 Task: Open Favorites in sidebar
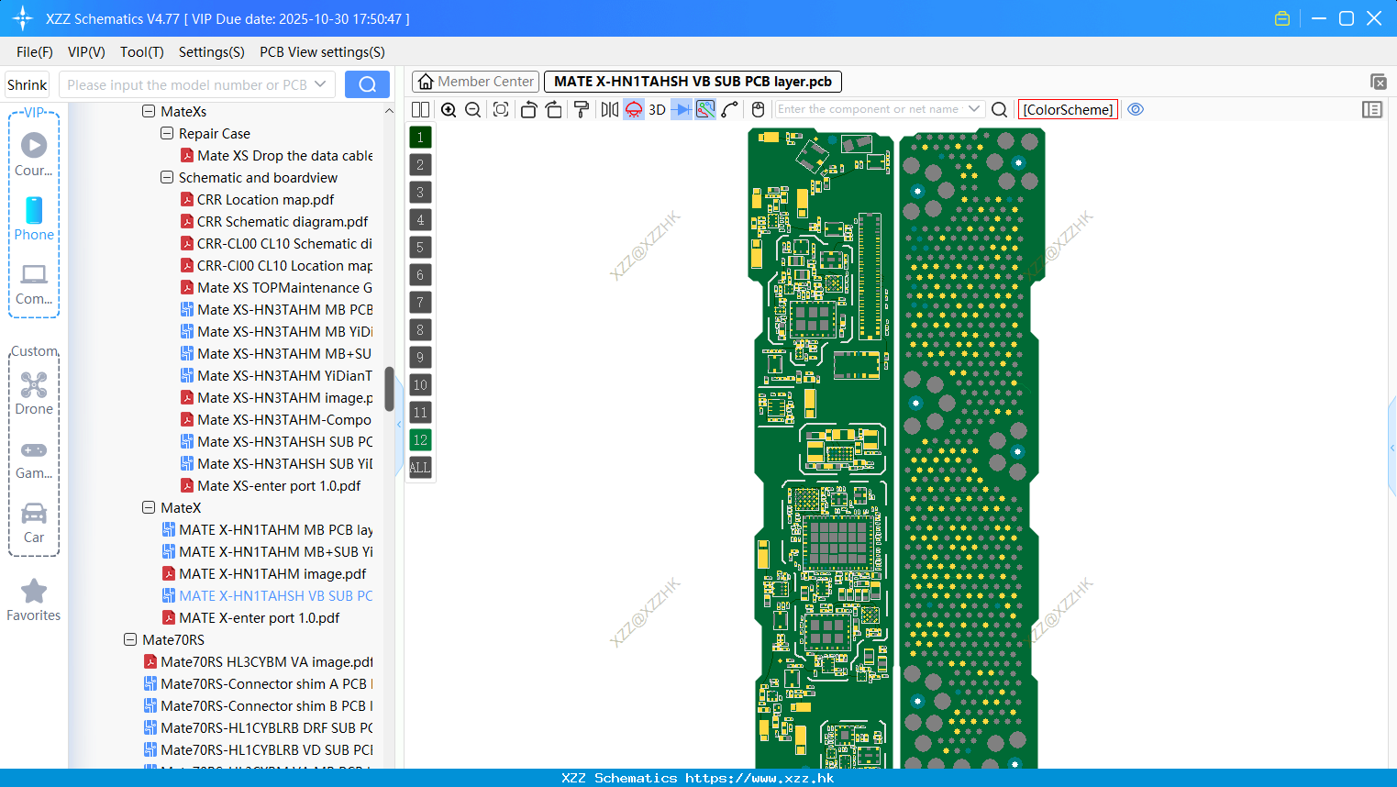coord(34,601)
